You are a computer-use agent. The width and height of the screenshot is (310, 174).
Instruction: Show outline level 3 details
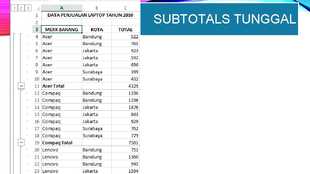tap(28, 8)
